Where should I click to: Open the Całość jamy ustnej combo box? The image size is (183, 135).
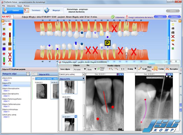[x=72, y=74]
